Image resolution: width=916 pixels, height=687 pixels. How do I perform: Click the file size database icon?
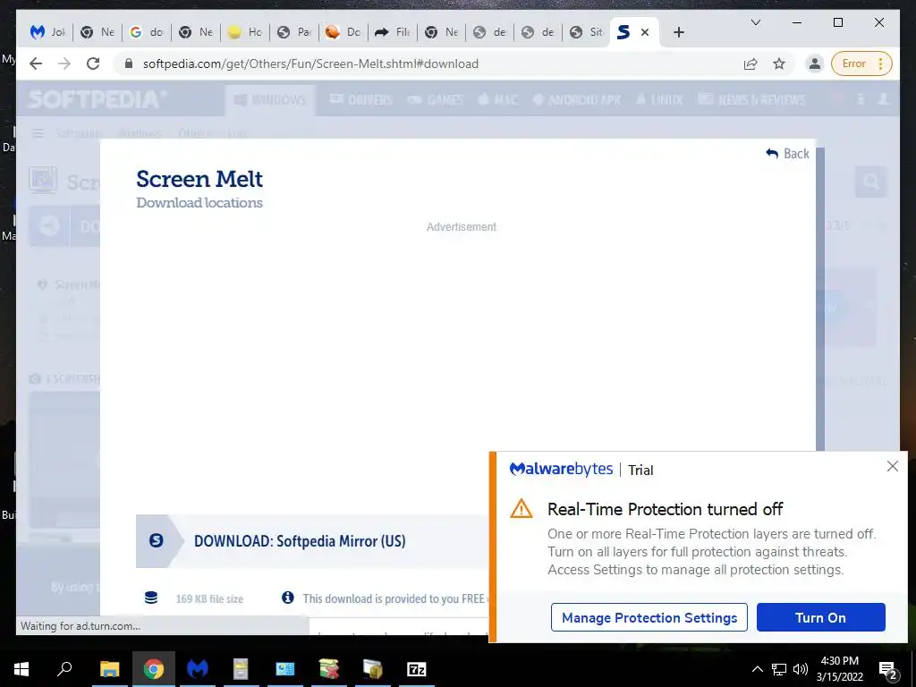pos(151,598)
